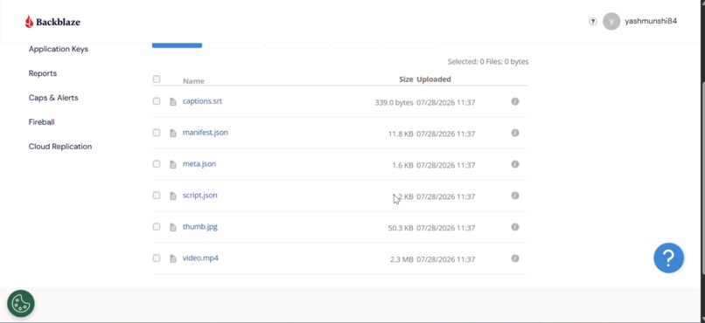
Task: Sort files by Name column
Action: click(x=194, y=80)
